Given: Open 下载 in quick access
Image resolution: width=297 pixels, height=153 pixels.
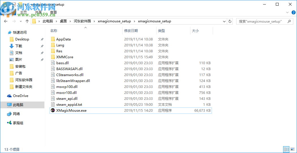Looking at the screenshot, I should point(19,46).
